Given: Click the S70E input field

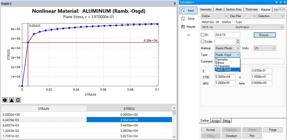Looking at the screenshot, I should pyautogui.click(x=225, y=77).
